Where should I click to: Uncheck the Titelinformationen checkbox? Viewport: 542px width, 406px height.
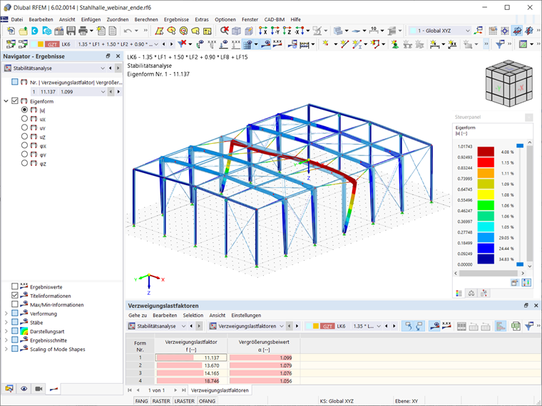point(14,296)
